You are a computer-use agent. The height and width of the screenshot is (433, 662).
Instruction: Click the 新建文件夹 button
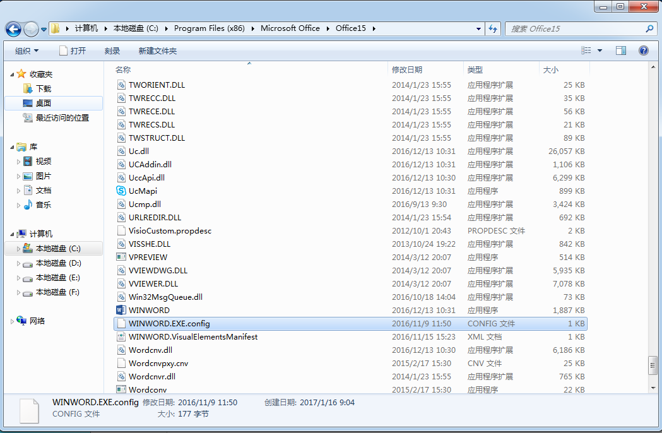pyautogui.click(x=157, y=50)
